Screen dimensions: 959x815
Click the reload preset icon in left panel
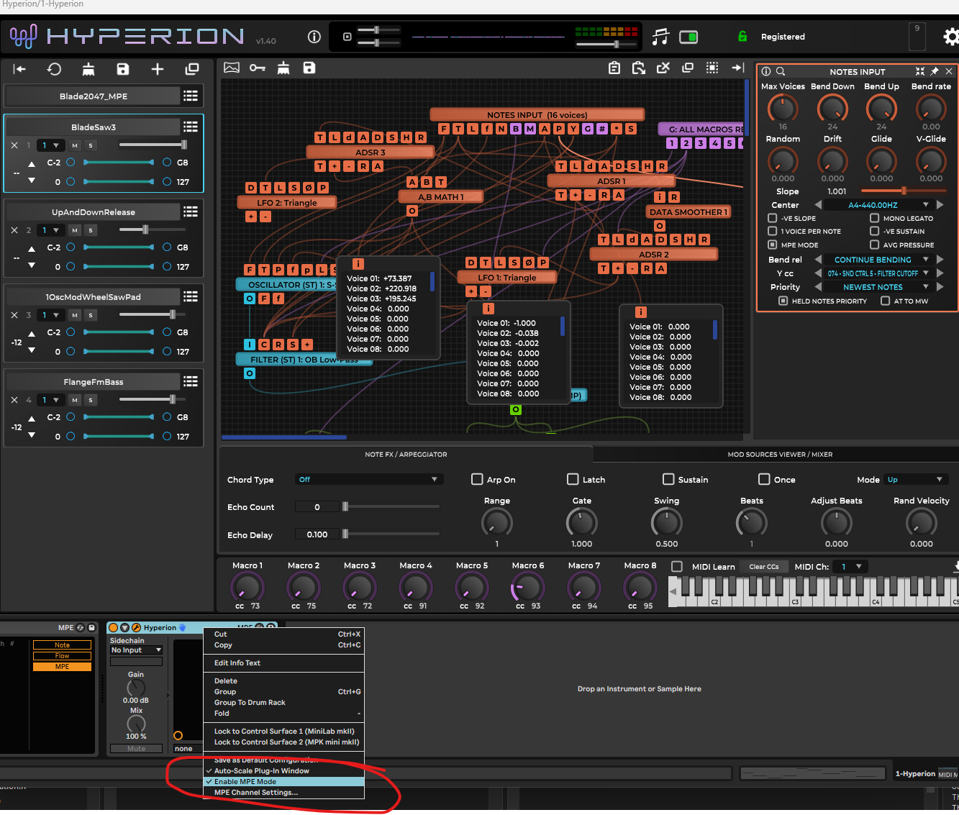(x=54, y=69)
